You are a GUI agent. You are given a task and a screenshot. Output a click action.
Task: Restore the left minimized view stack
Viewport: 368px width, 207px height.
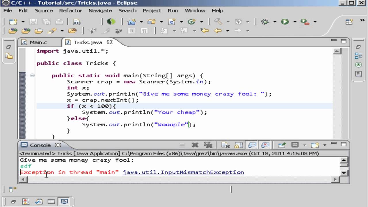(9, 47)
